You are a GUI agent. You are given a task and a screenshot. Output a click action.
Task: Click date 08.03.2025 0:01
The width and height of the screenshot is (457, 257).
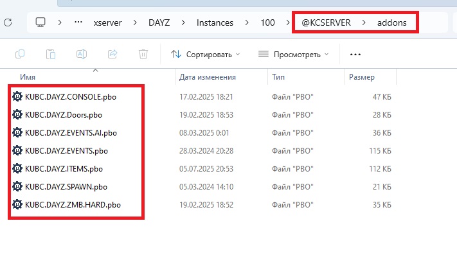[204, 133]
